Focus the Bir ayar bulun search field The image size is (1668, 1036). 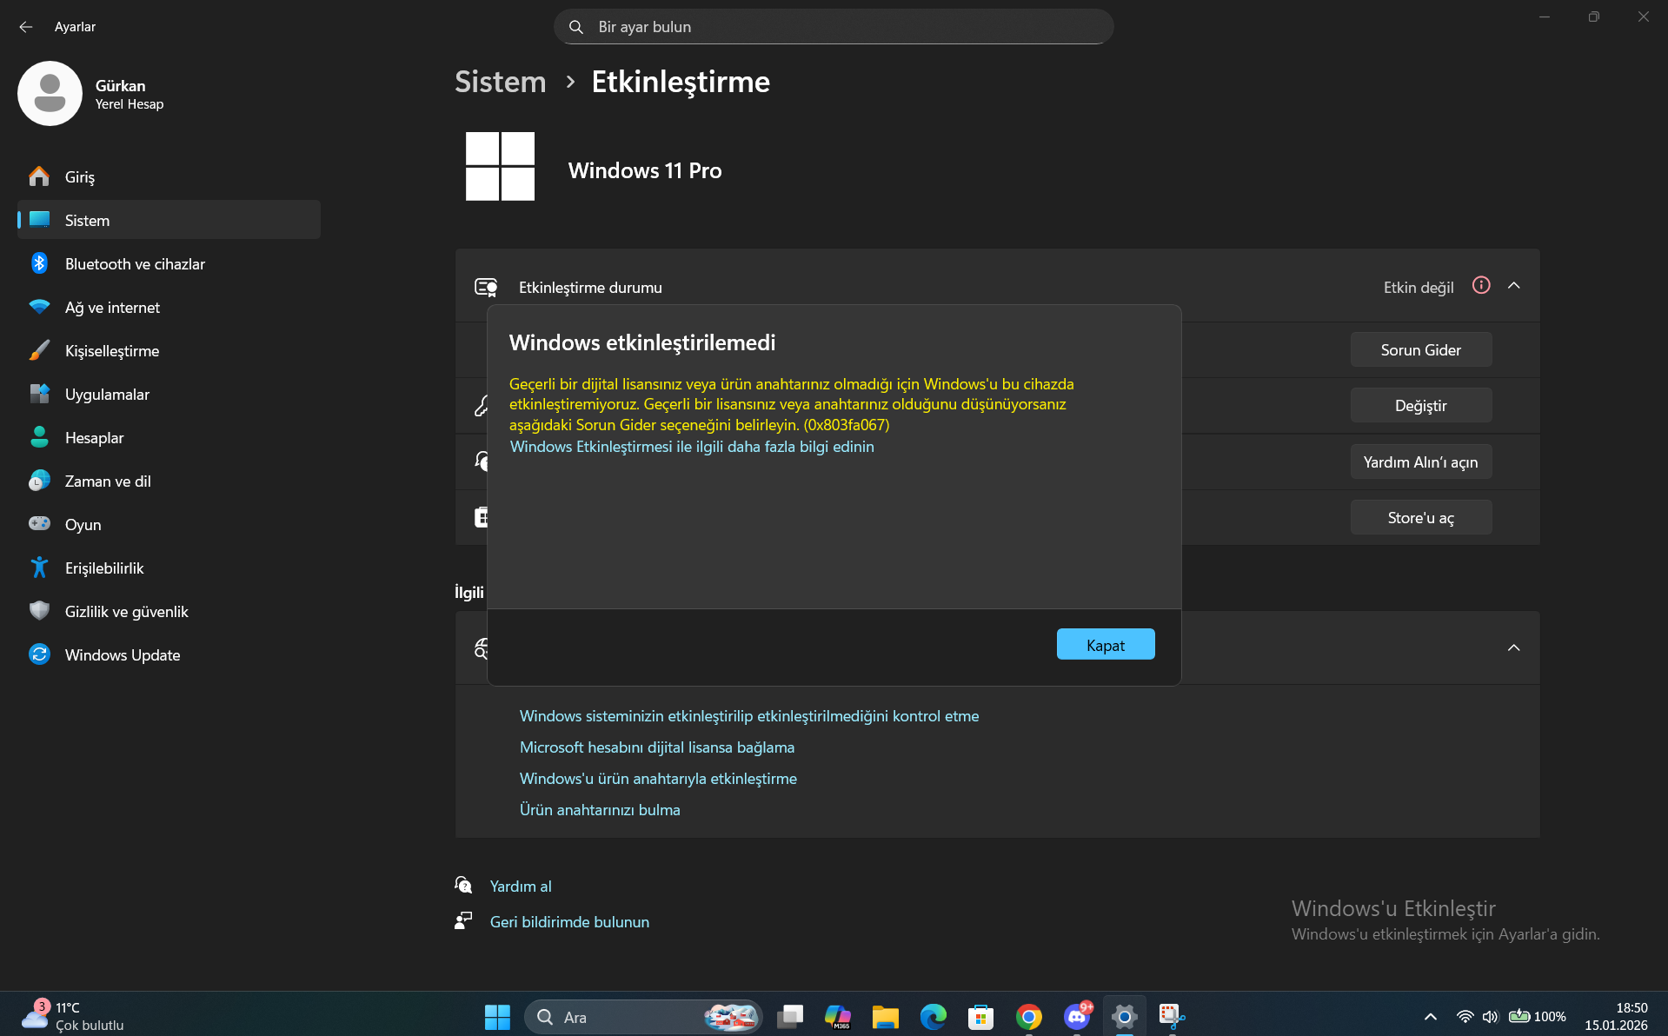coord(834,27)
